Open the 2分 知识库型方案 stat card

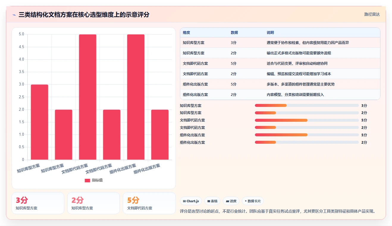93,203
